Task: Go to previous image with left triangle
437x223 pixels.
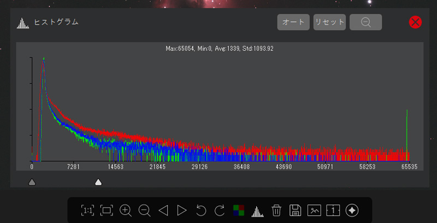Action: 163,210
